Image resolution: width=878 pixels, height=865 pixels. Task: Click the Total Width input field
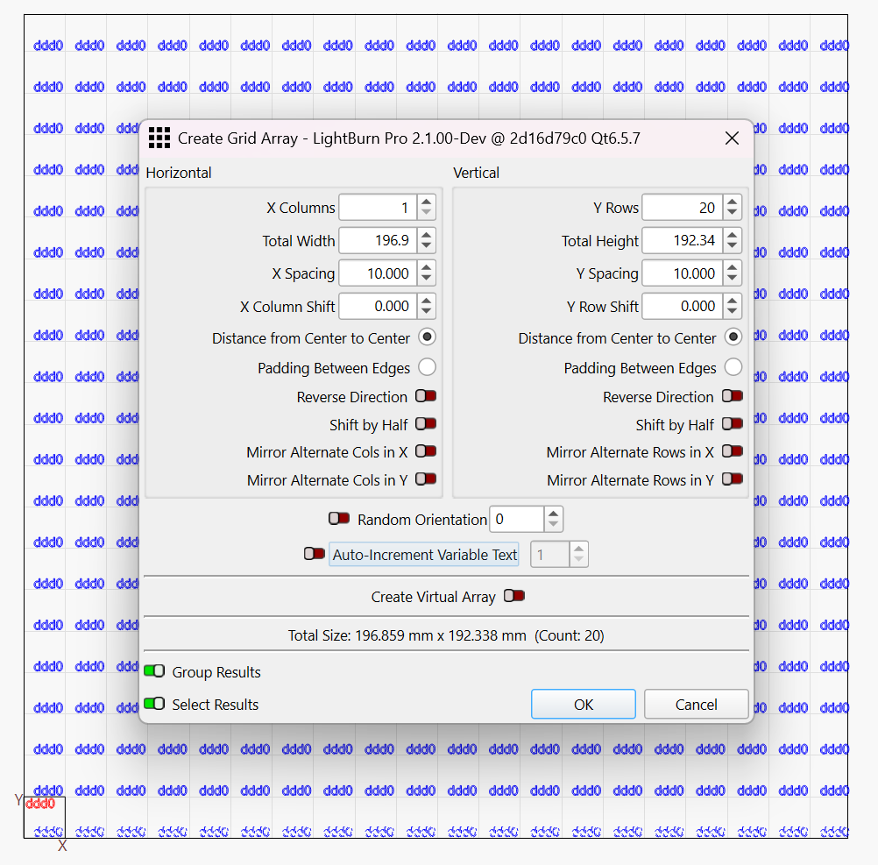coord(377,240)
